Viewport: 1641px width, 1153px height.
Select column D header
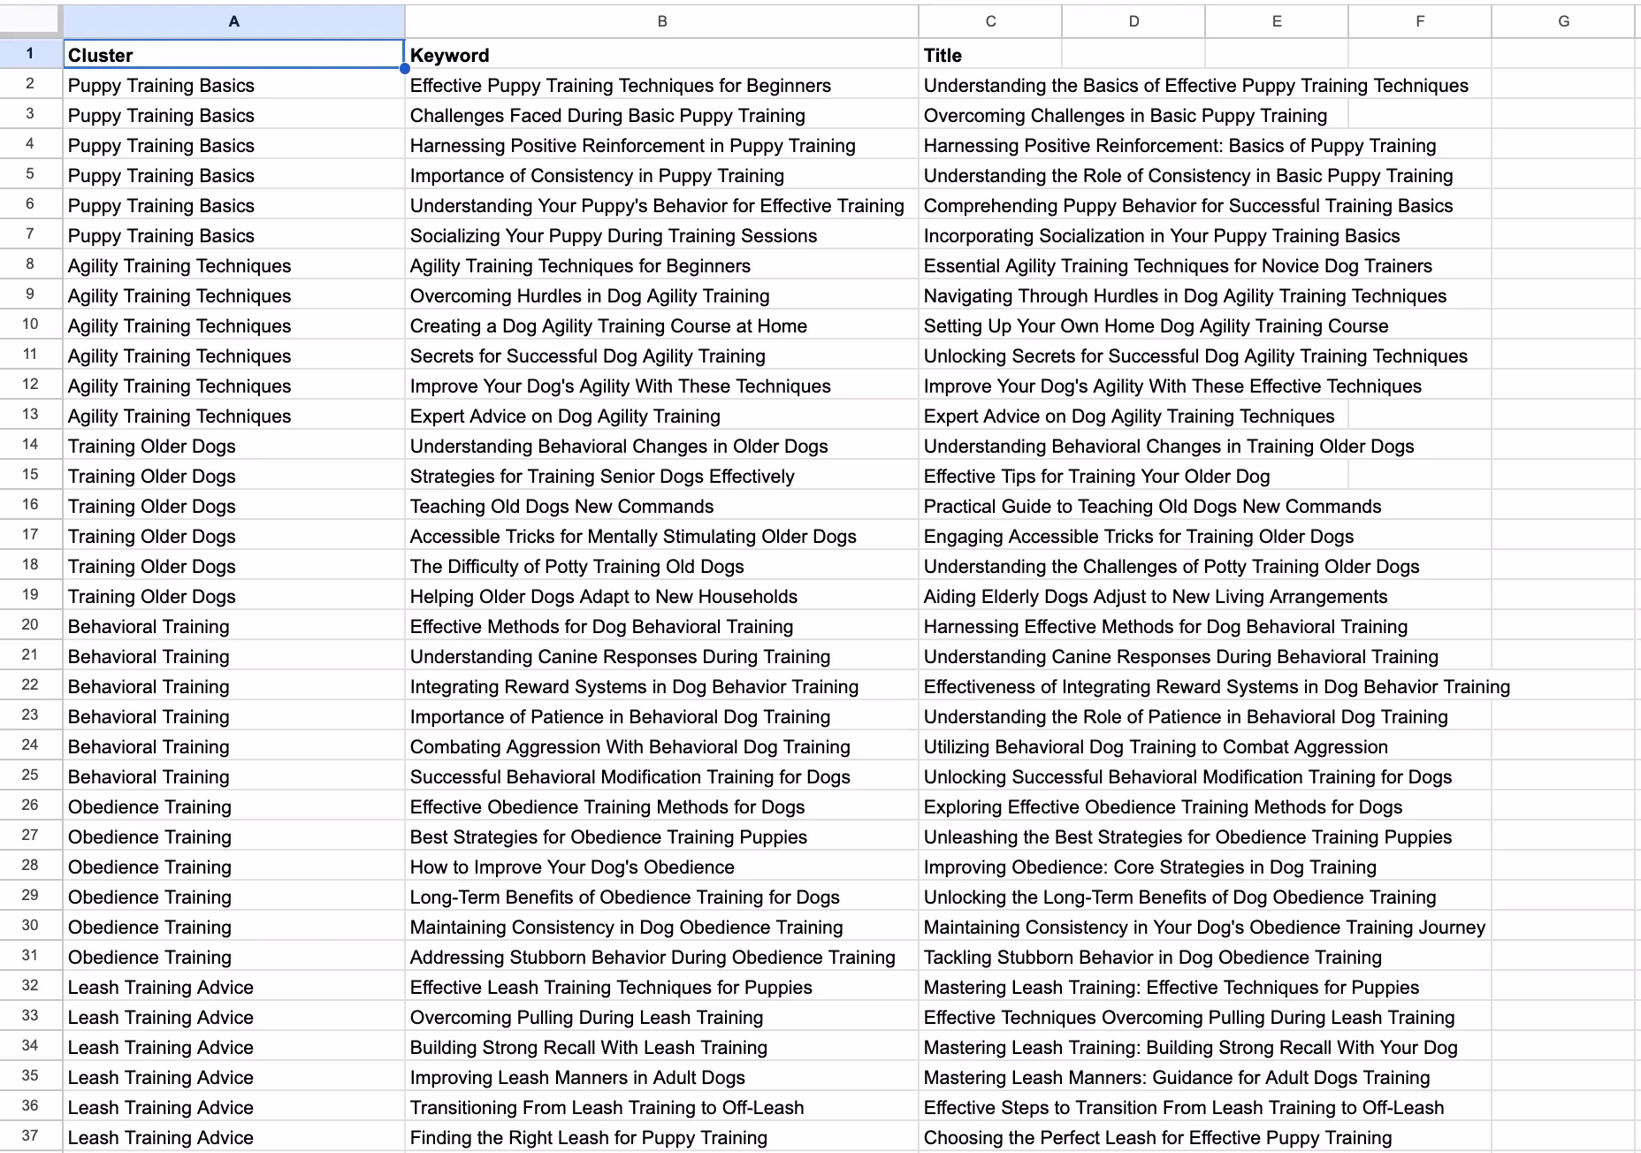point(1133,21)
